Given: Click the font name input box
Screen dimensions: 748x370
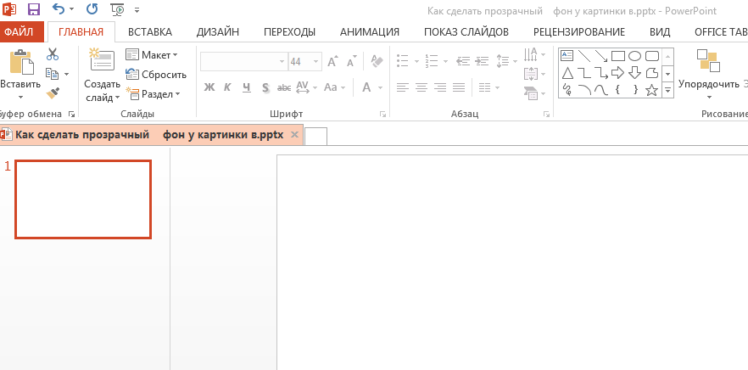Looking at the screenshot, I should 243,62.
